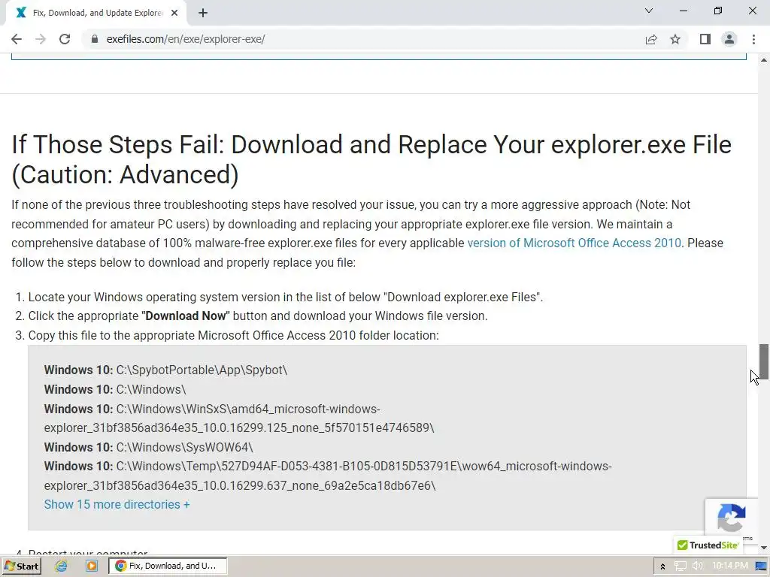Viewport: 770px width, 577px height.
Task: Minimize the Chrome window
Action: tap(683, 11)
